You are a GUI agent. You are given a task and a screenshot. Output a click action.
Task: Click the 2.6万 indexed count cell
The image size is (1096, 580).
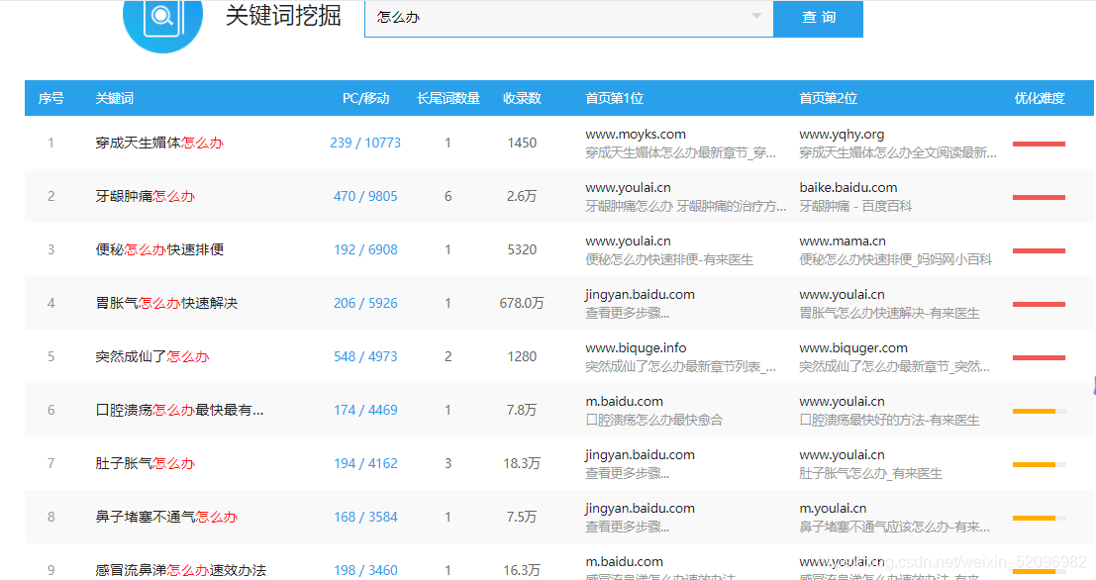point(522,196)
